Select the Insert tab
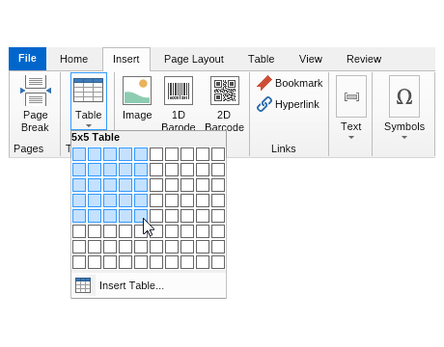The height and width of the screenshot is (347, 444). pos(126,59)
